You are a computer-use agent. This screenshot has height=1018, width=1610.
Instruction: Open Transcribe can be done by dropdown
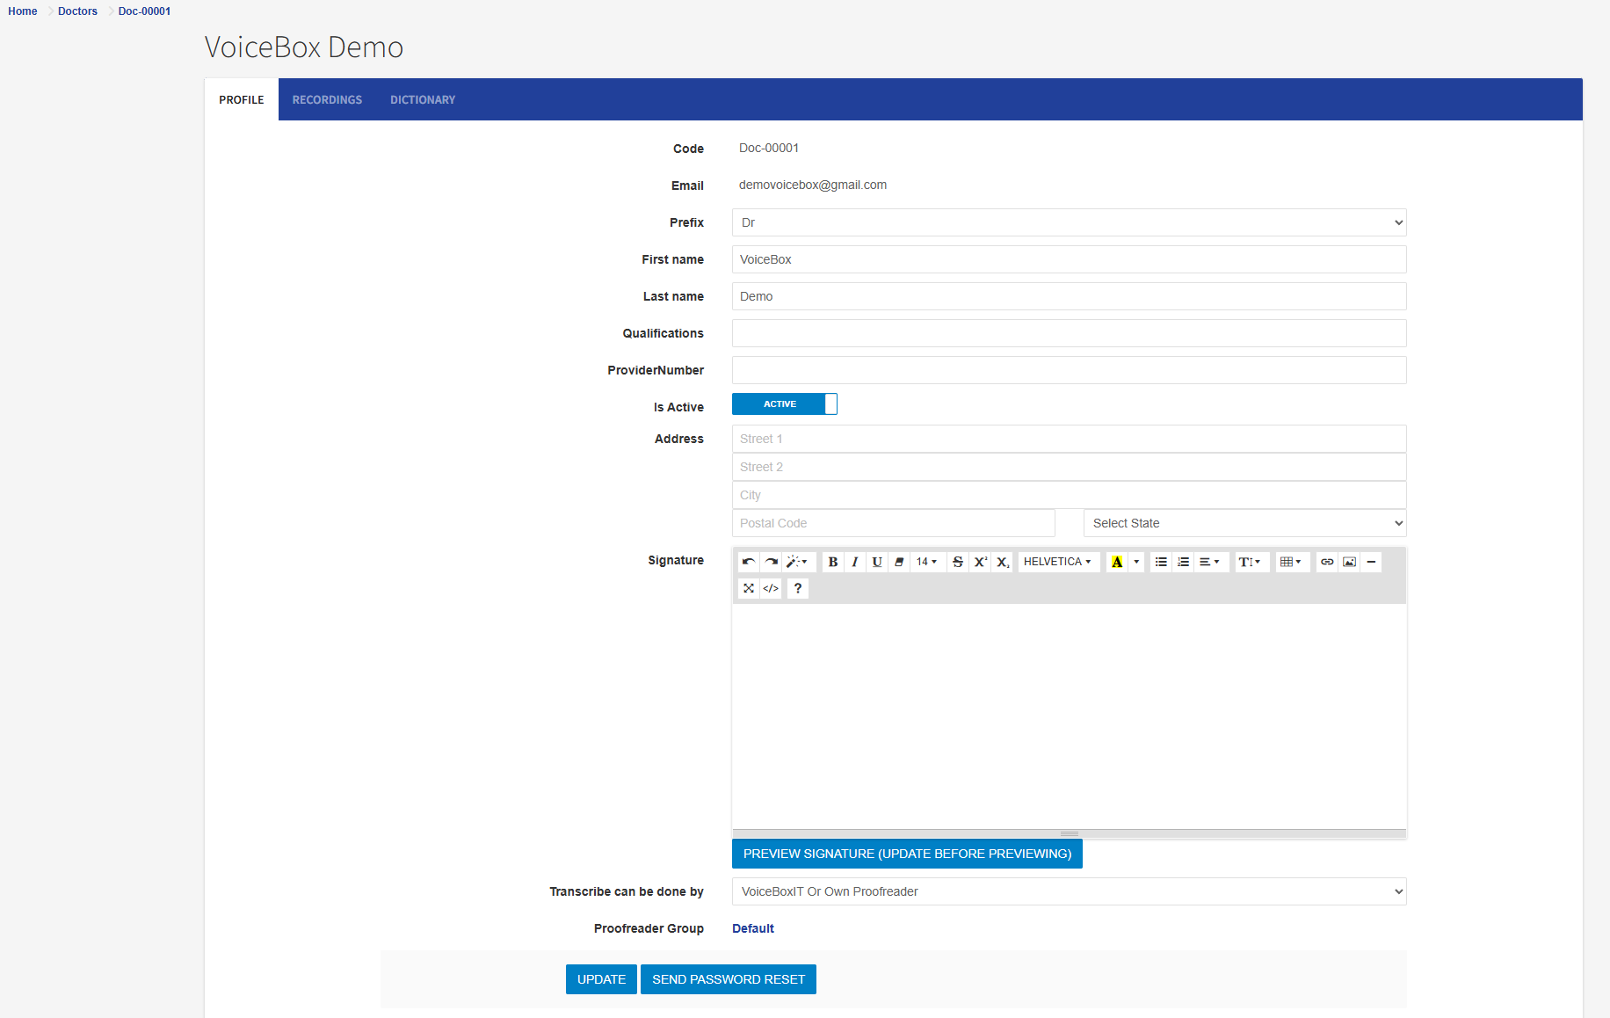[x=1069, y=891]
